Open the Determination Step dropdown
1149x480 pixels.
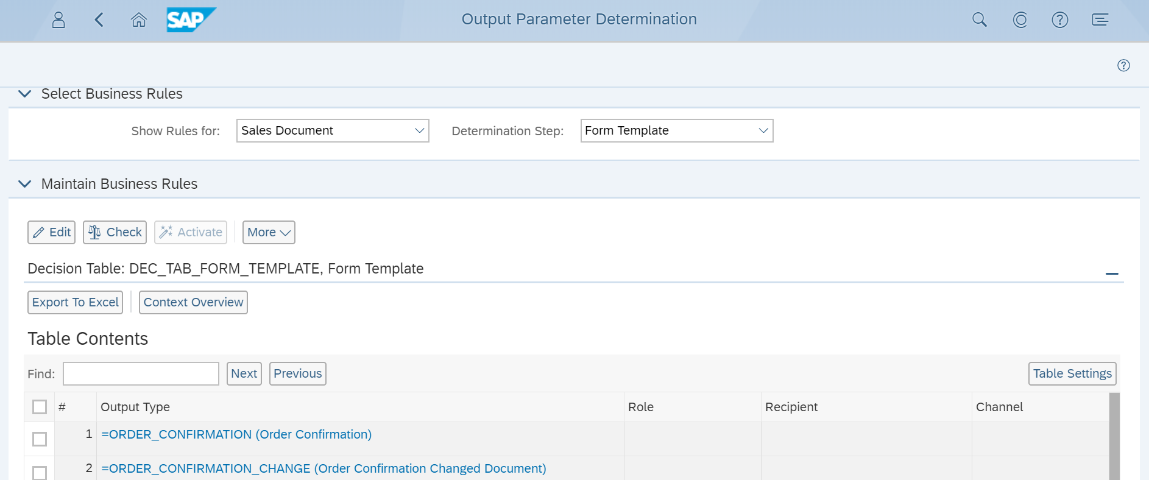677,130
